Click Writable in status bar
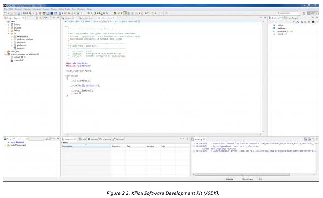 [229, 179]
